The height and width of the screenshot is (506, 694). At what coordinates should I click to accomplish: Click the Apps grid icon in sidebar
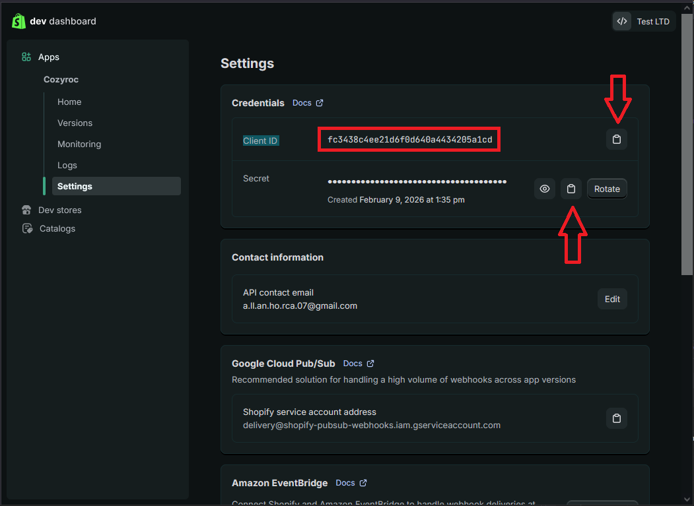pos(26,57)
